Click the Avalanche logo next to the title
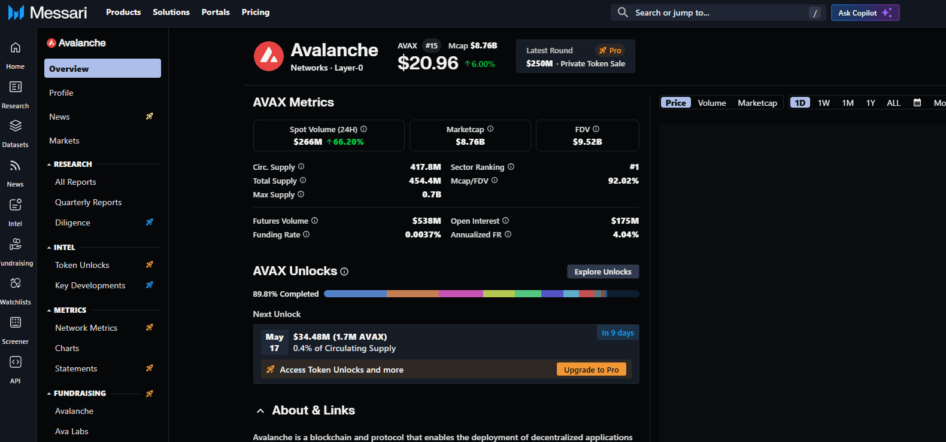946x442 pixels. [x=269, y=56]
